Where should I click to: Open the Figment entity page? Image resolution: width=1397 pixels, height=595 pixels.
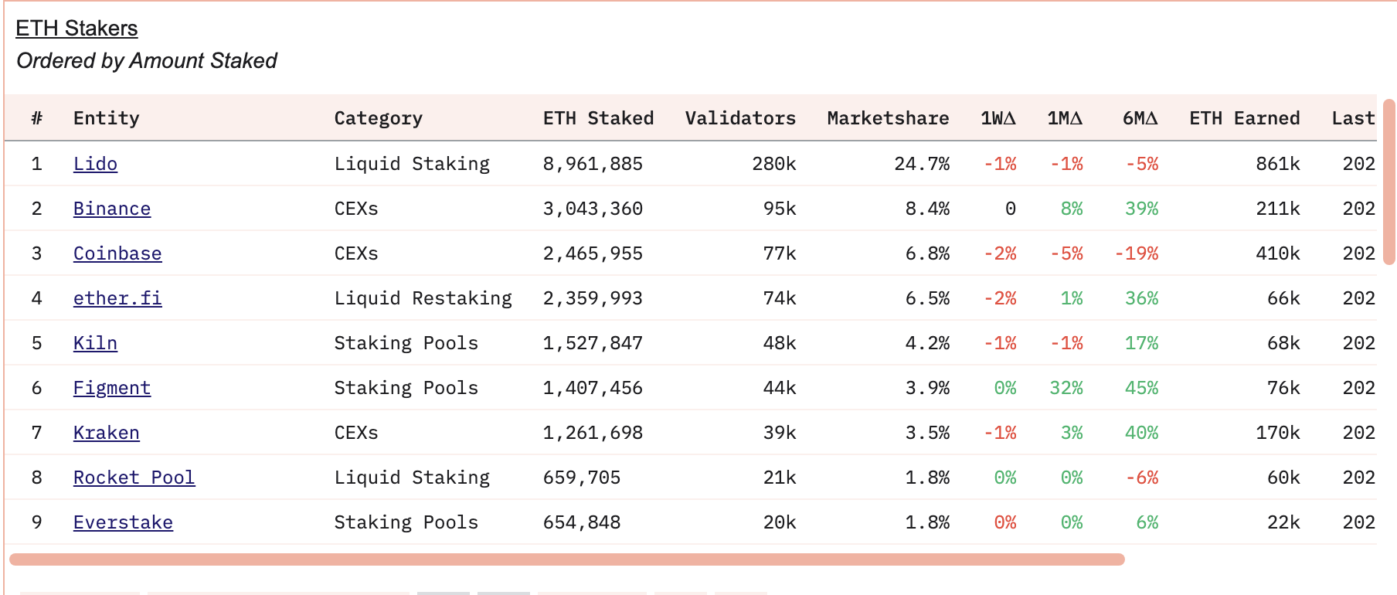[112, 387]
